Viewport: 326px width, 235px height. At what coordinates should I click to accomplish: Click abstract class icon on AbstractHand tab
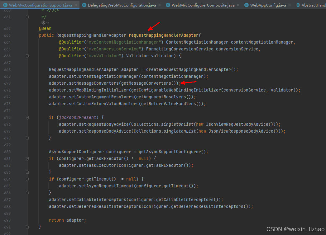298,5
